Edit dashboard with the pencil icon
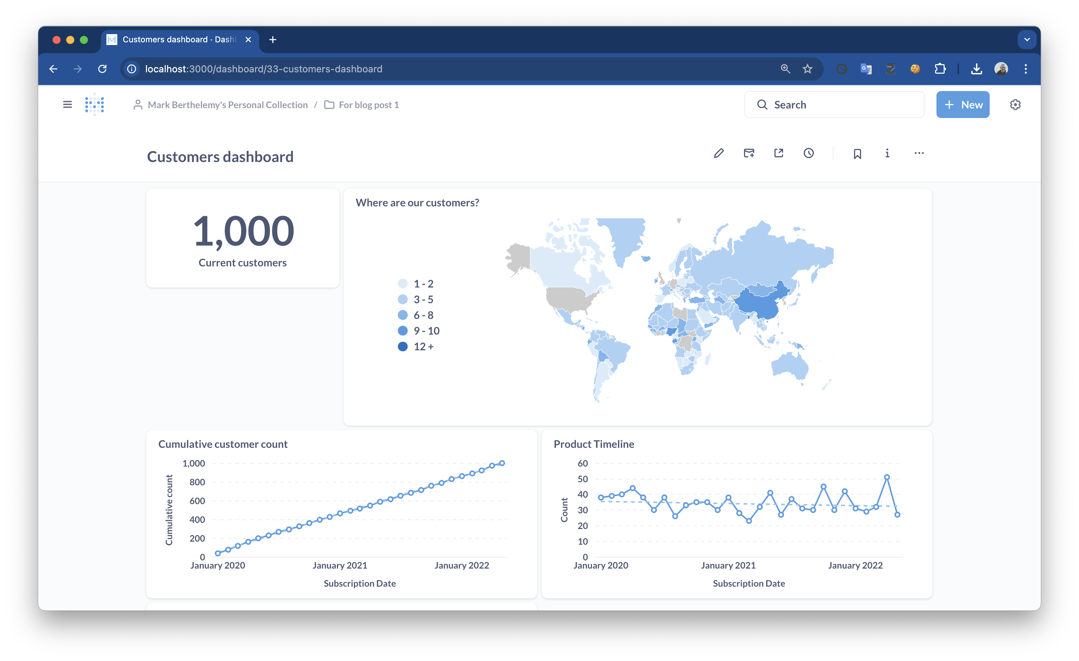This screenshot has width=1079, height=661. 719,153
